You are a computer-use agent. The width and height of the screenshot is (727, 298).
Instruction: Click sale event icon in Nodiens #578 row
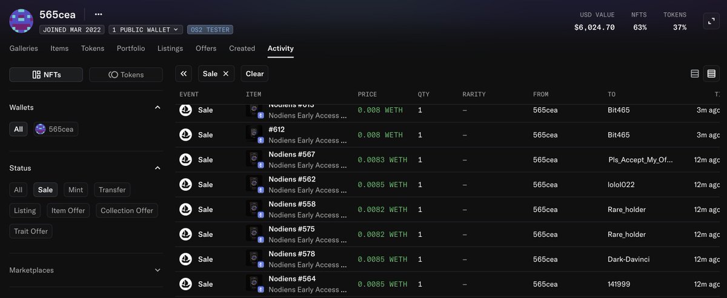point(185,259)
